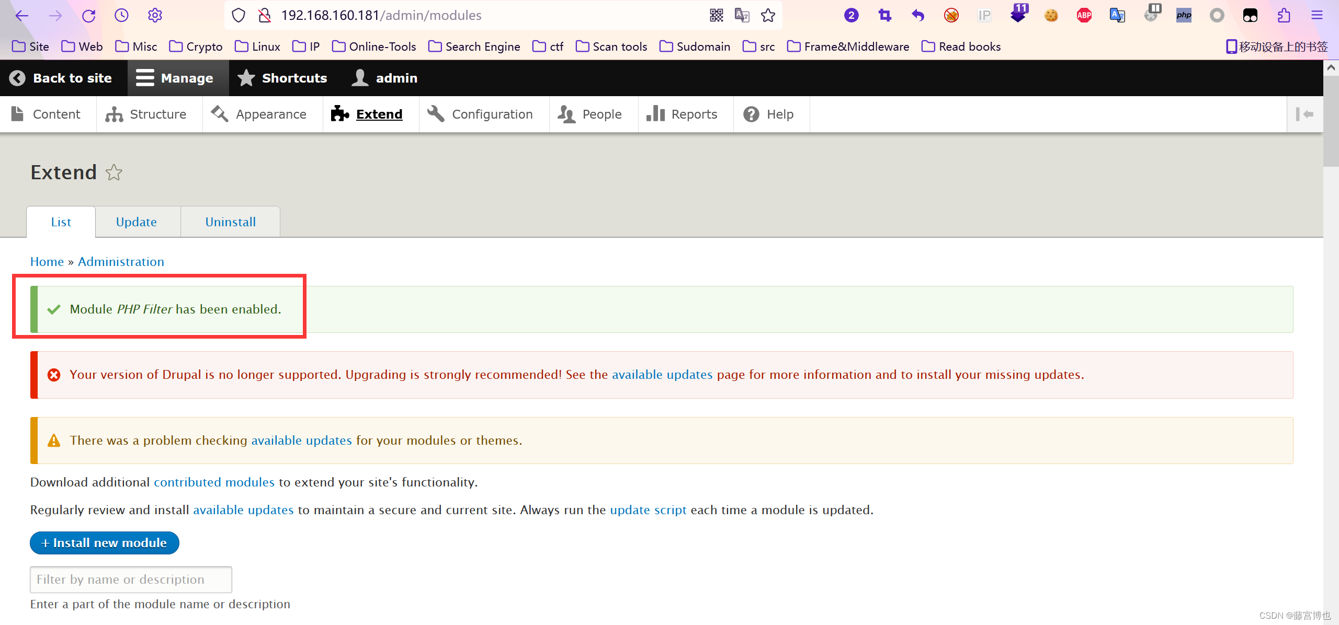Open the Frame&Middleware bookmarks folder
The image size is (1339, 625).
pos(848,47)
